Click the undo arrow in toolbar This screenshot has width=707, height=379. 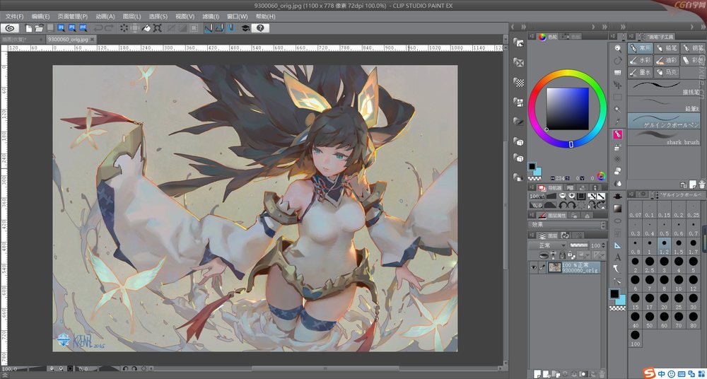pyautogui.click(x=98, y=28)
